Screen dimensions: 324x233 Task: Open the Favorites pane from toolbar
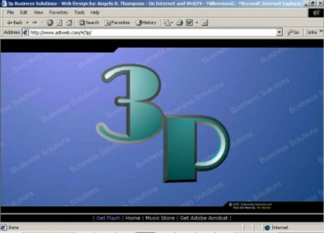pos(117,23)
